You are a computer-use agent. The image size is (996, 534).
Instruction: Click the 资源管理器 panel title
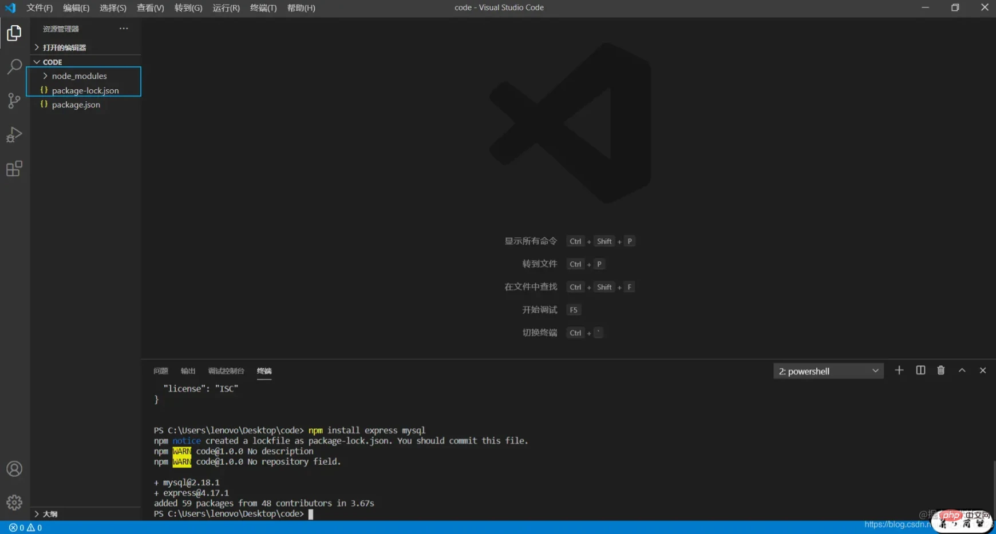[x=61, y=29]
